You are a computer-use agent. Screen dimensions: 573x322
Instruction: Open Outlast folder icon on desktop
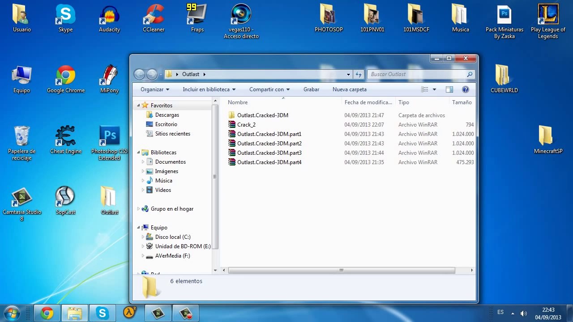click(x=109, y=201)
